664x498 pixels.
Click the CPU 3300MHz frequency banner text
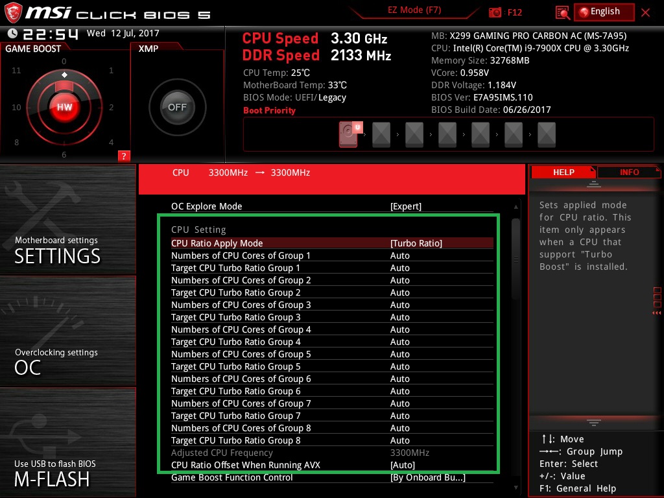tap(241, 172)
